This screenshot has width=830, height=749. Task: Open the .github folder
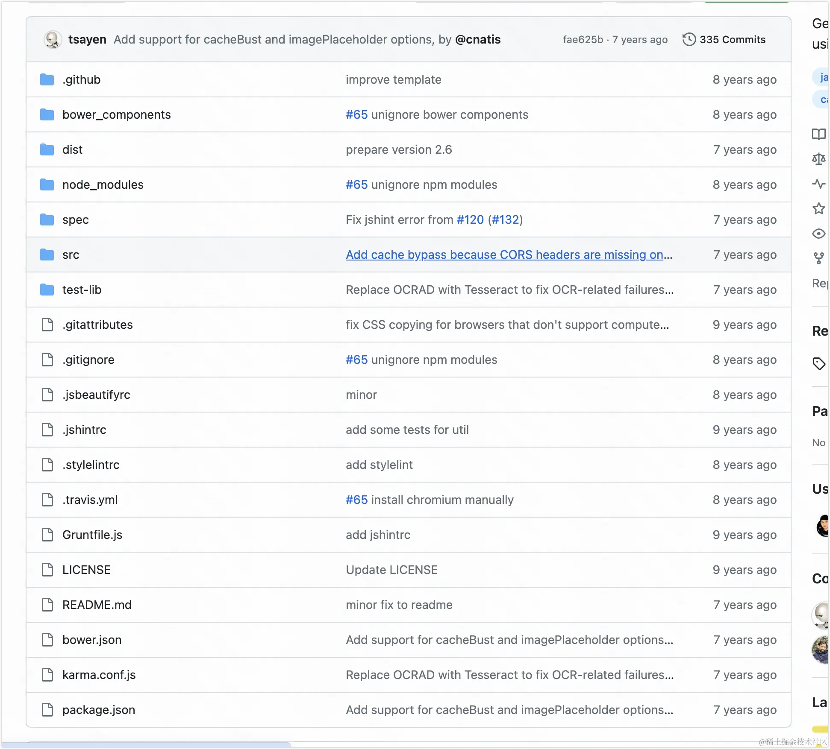pyautogui.click(x=81, y=79)
